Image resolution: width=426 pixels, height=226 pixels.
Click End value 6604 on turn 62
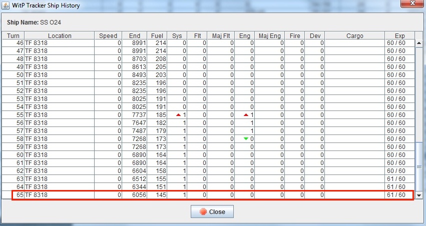point(139,171)
